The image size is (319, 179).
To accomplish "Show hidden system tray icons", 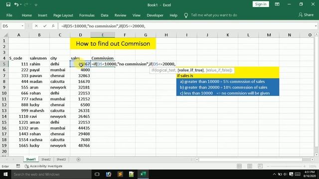I will pyautogui.click(x=274, y=175).
